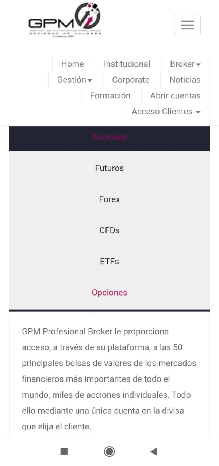Tap the Android back triangle icon
Viewport: 219px width, 466px height.
[x=154, y=451]
